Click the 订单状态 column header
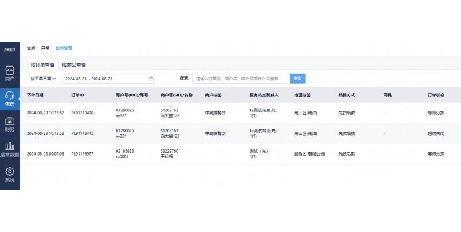This screenshot has width=461, height=232. tap(436, 95)
